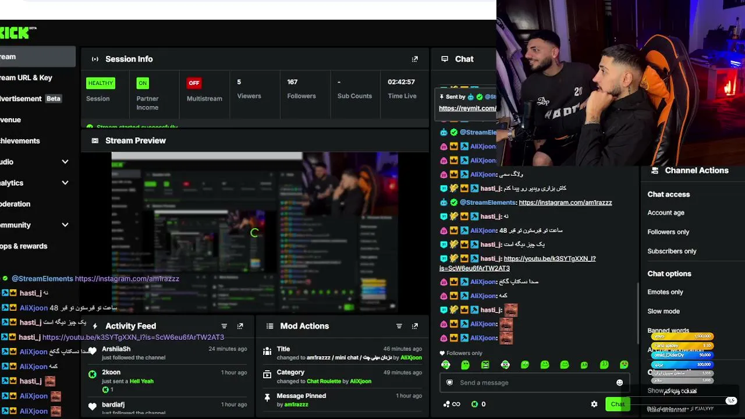This screenshot has height=419, width=745.
Task: Pick the first green emote in quick row
Action: click(446, 365)
